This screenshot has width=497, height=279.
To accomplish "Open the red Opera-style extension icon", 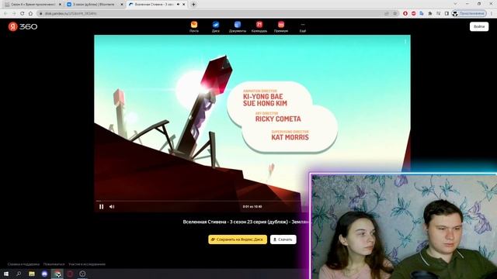I will (405, 14).
